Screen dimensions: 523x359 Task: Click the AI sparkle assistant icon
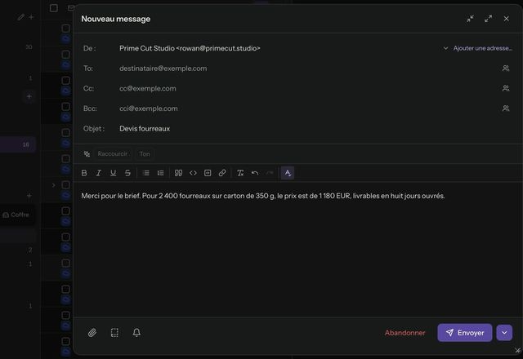coord(87,154)
